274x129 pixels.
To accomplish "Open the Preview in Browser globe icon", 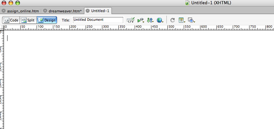I will (x=160, y=20).
